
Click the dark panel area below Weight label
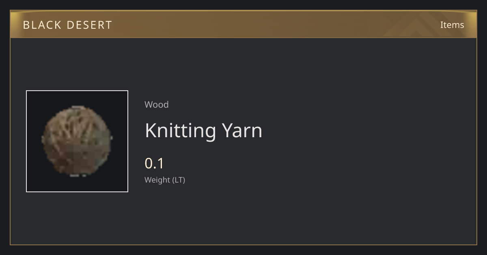point(243,215)
